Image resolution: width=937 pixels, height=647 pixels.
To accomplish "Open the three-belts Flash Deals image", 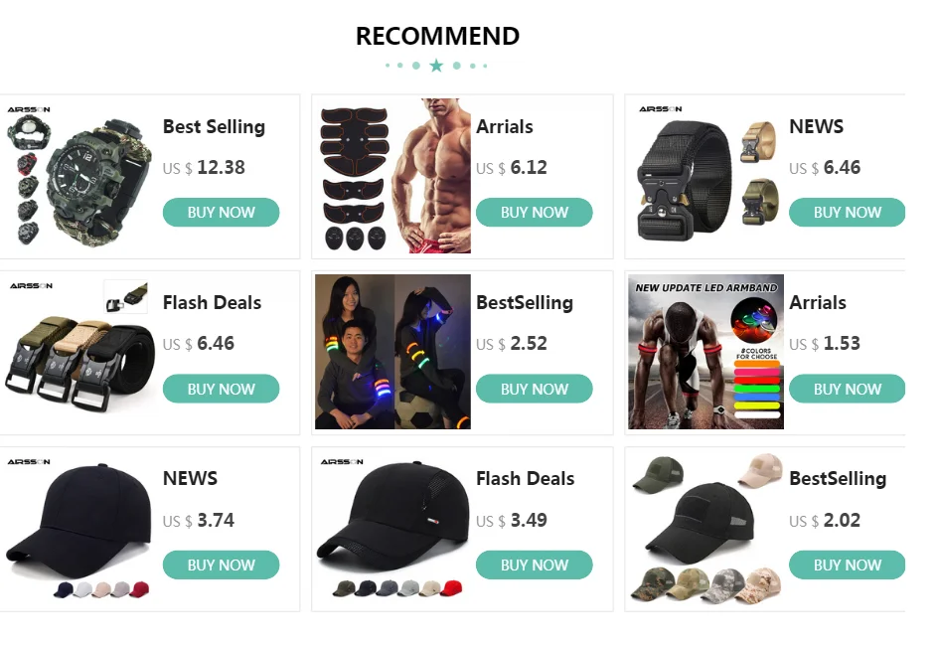I will (79, 352).
